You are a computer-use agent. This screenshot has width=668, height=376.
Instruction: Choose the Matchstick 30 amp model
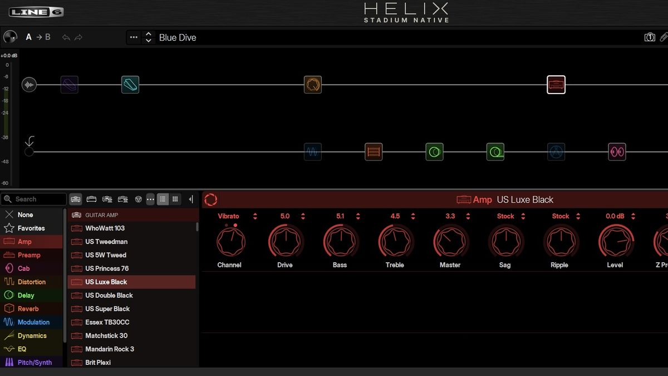pyautogui.click(x=131, y=335)
